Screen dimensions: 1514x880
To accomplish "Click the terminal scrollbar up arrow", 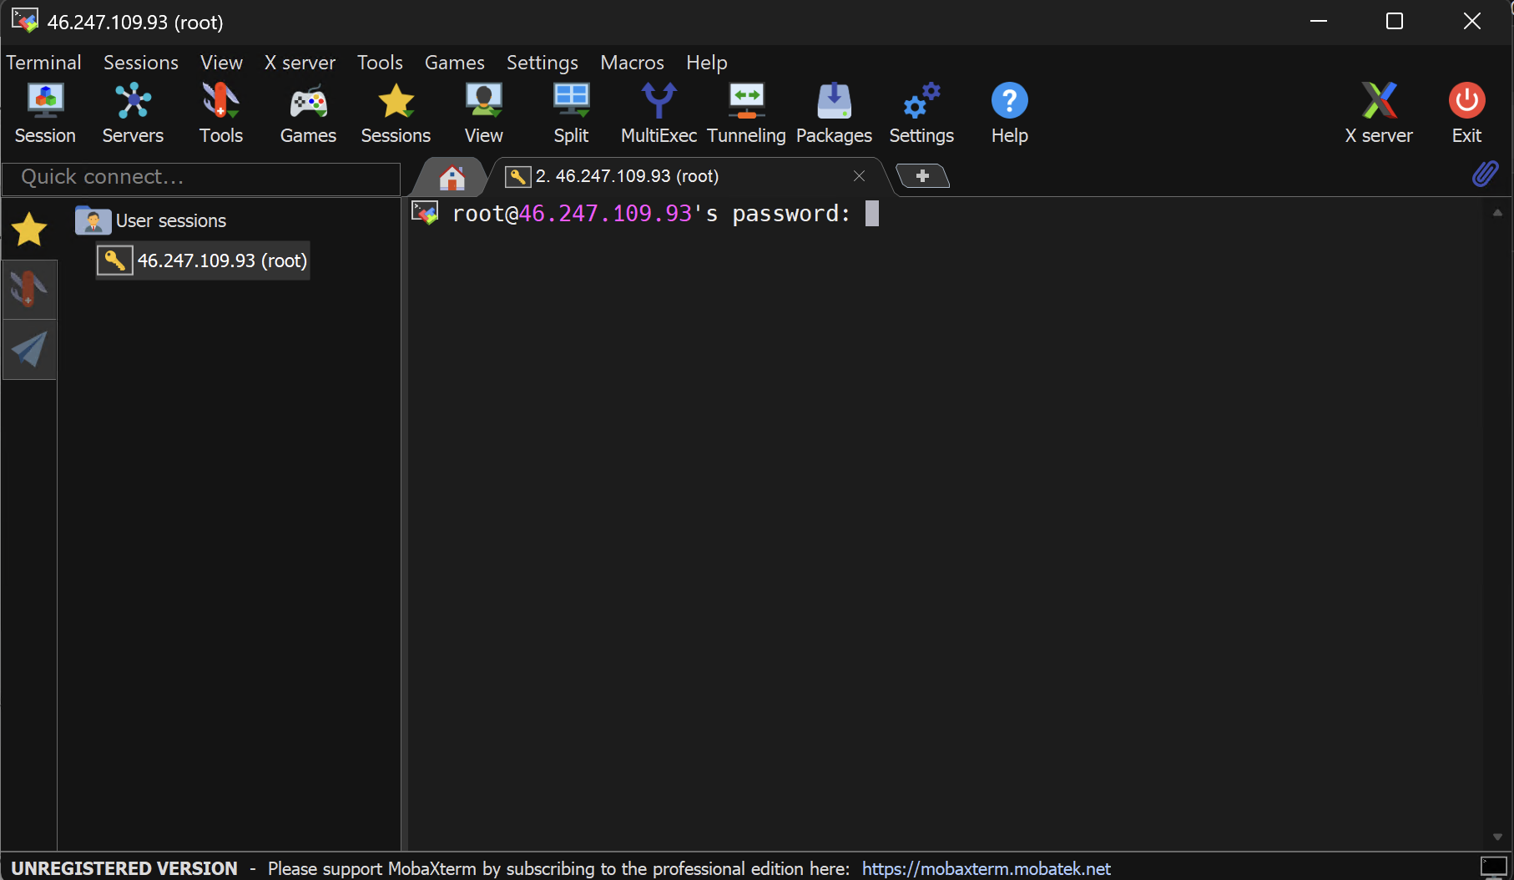I will [x=1497, y=213].
